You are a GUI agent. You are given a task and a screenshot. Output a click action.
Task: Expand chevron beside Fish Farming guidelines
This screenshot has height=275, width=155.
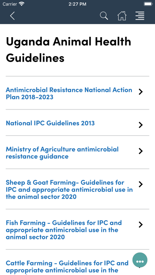point(141,225)
